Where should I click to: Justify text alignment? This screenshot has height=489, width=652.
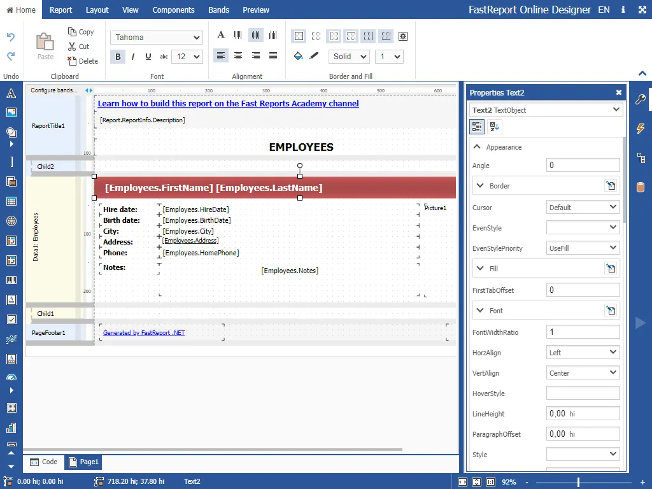pos(273,56)
